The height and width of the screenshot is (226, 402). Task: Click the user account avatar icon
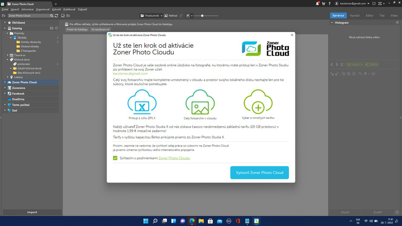click(337, 4)
